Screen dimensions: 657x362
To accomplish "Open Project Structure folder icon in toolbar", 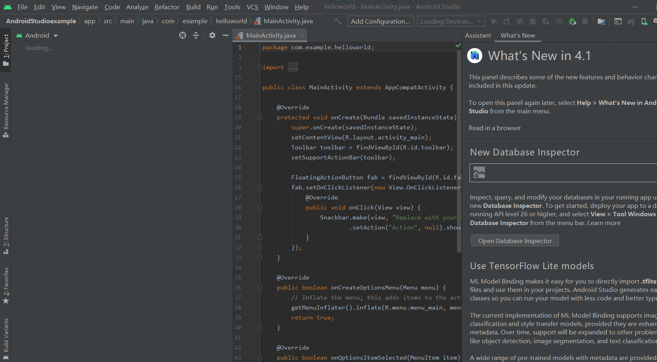I will (601, 21).
